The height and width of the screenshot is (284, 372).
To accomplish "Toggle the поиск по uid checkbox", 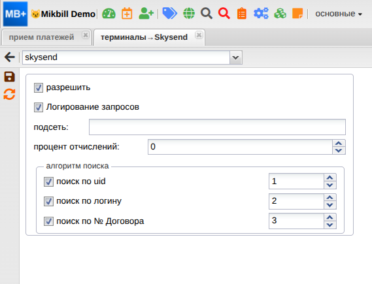I will click(x=48, y=182).
